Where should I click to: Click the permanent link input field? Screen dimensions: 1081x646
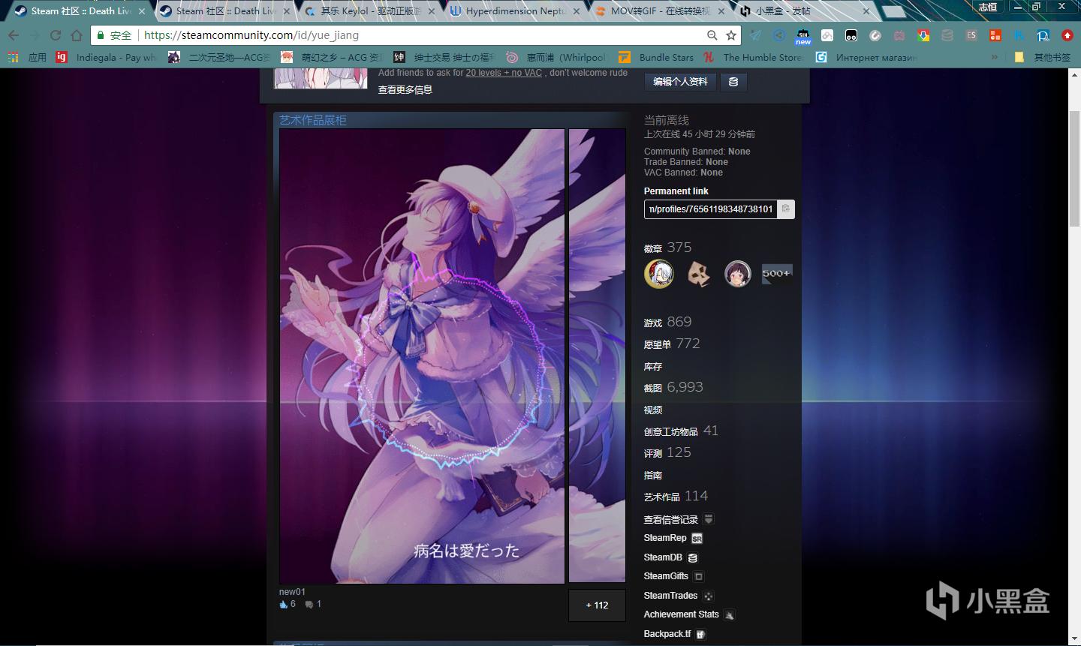710,209
